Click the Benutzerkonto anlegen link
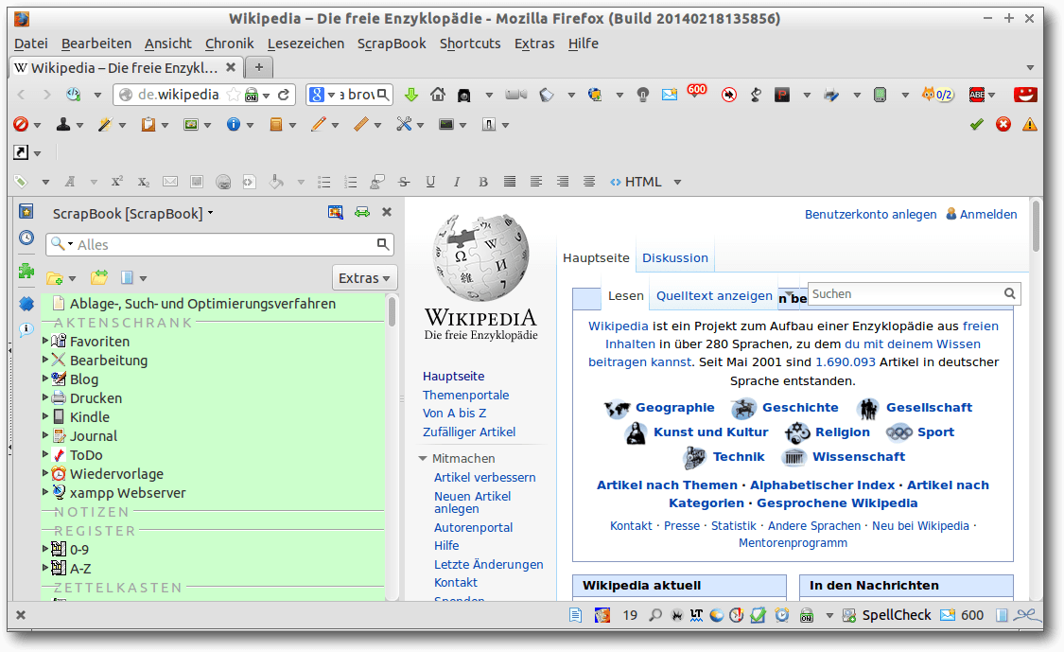 pos(871,214)
